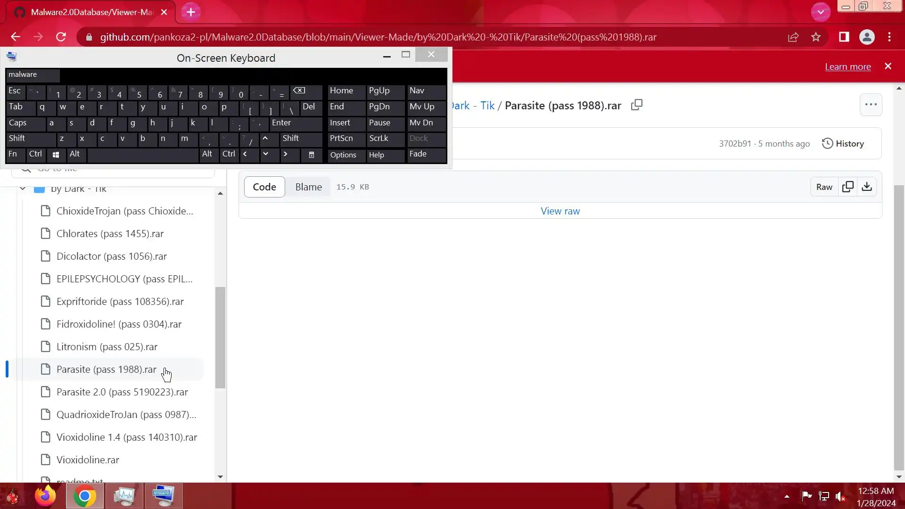Toggle the browser side panel
Image resolution: width=905 pixels, height=509 pixels.
tap(844, 37)
